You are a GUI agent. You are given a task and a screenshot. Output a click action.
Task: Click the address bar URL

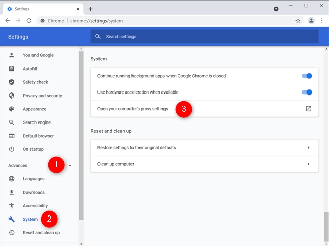point(96,21)
